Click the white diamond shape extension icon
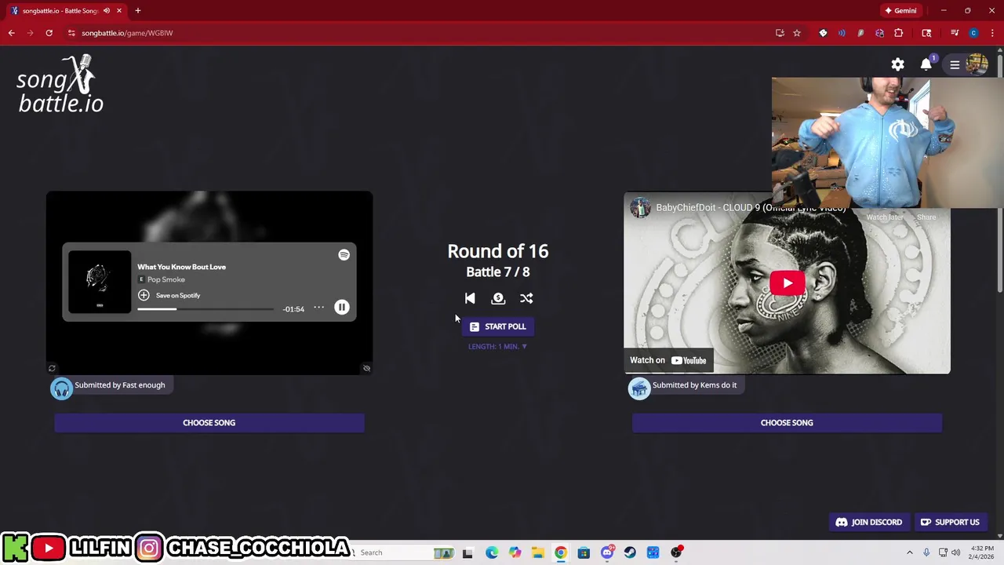 [x=823, y=33]
